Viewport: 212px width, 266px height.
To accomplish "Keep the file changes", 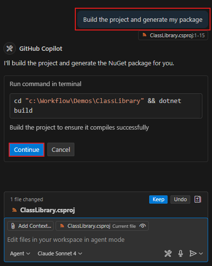I will click(158, 199).
